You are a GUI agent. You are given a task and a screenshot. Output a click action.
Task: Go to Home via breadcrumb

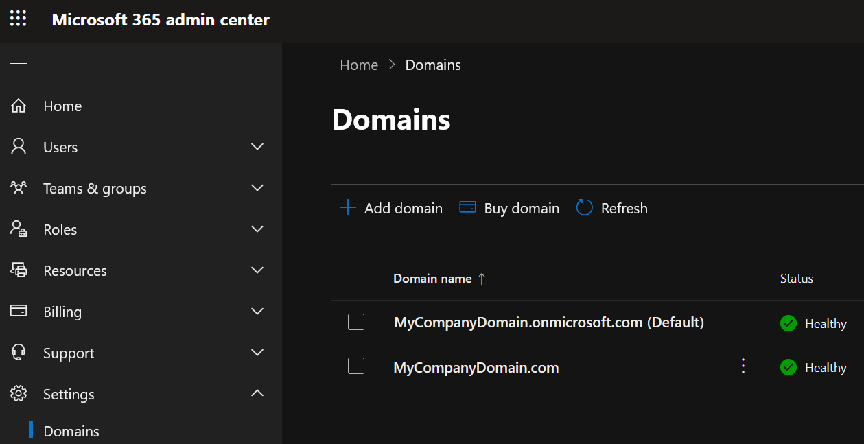[359, 65]
